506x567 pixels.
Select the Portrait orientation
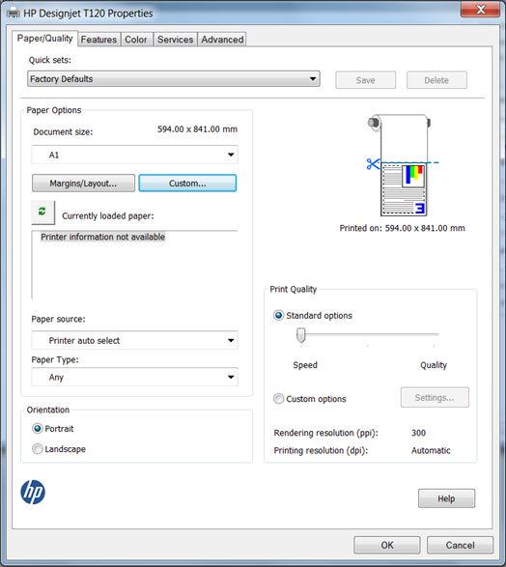point(38,429)
